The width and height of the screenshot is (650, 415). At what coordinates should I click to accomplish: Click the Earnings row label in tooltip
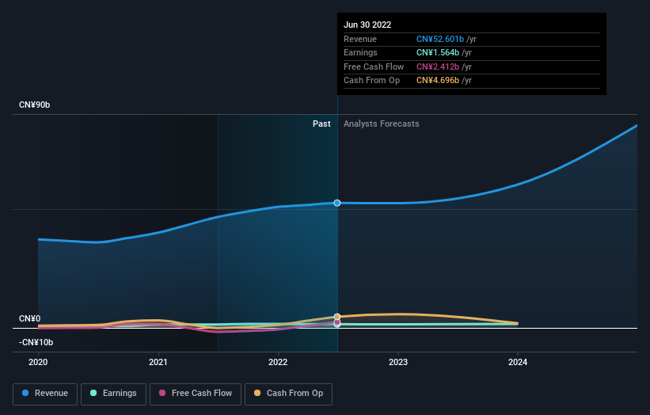(361, 52)
